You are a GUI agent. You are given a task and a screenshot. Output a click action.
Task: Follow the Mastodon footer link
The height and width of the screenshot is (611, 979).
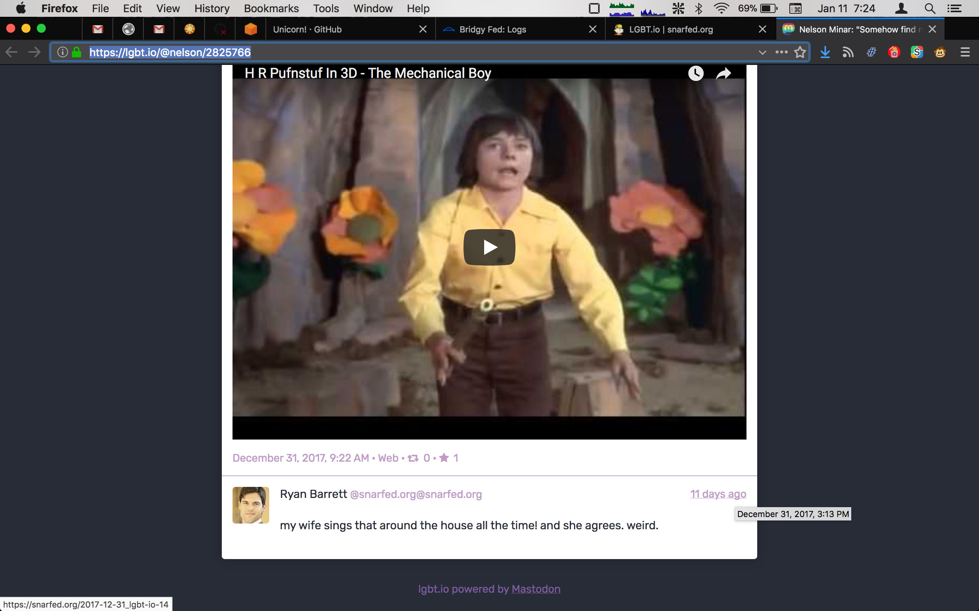[x=536, y=589]
